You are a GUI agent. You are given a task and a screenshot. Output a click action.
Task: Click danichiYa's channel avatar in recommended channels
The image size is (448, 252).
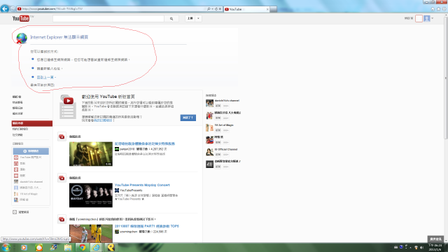pos(209,103)
